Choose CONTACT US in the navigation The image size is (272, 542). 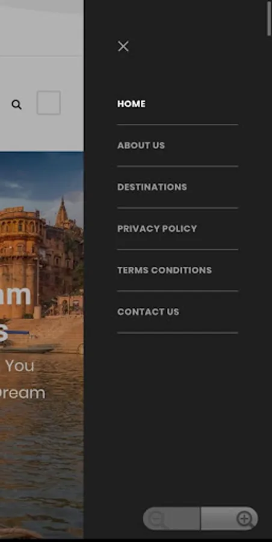coord(148,312)
